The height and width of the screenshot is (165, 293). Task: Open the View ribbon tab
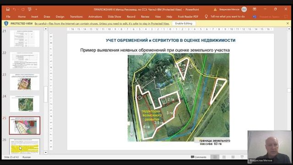(157, 16)
